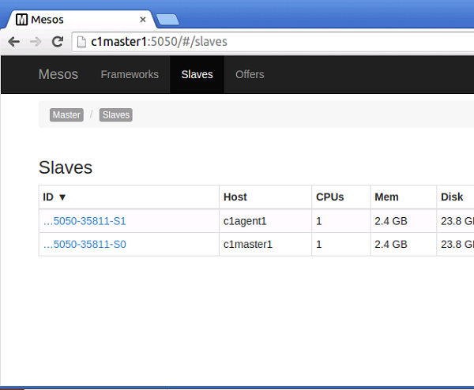Reload the page with the refresh icon
This screenshot has height=390, width=474.
tap(58, 42)
